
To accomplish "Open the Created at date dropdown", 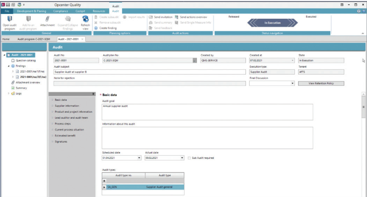I will 292,61.
